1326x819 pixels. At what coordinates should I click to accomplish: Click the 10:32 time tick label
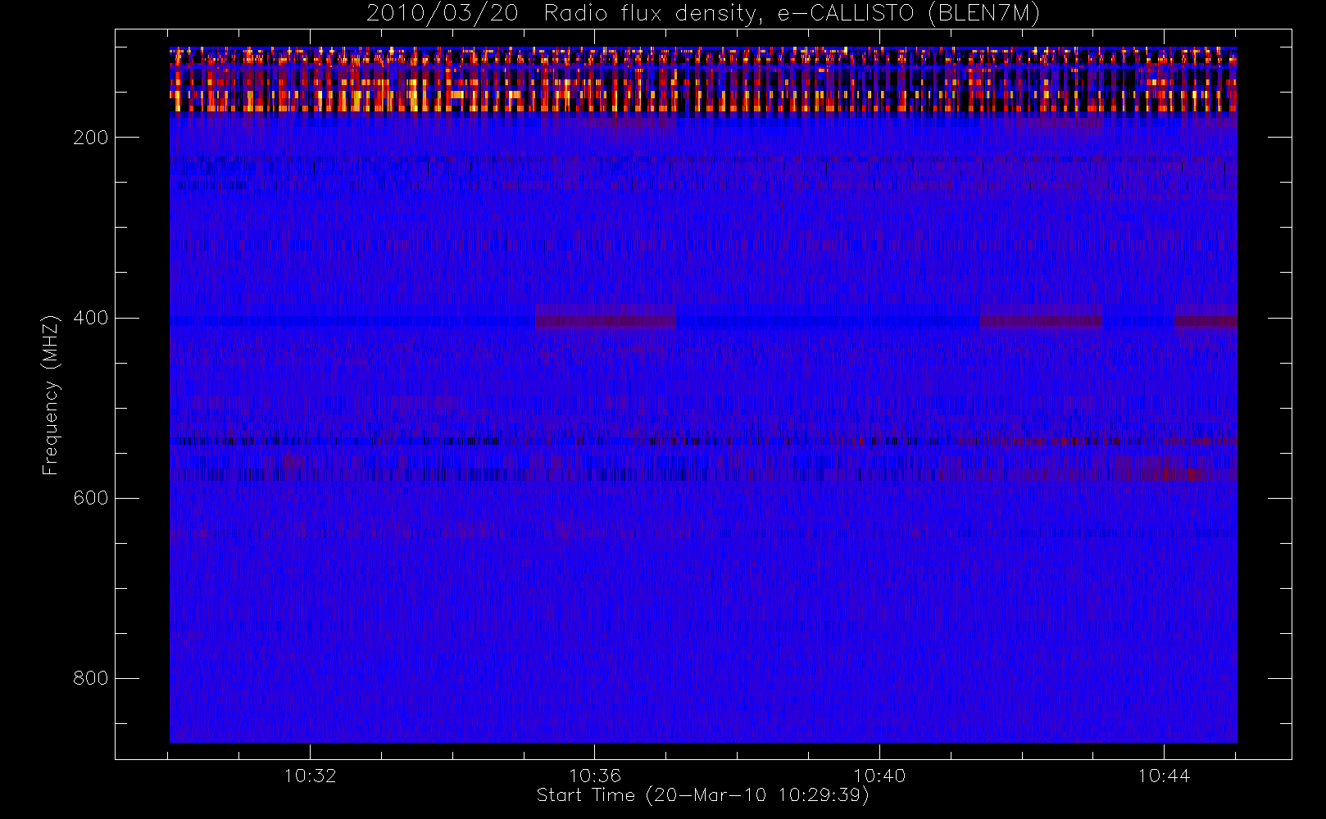(x=311, y=776)
